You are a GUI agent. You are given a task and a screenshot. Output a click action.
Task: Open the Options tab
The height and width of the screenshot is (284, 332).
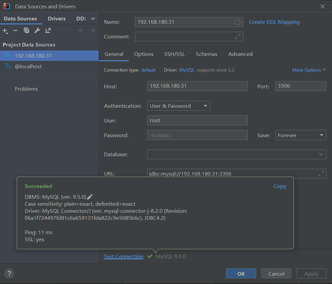point(143,54)
